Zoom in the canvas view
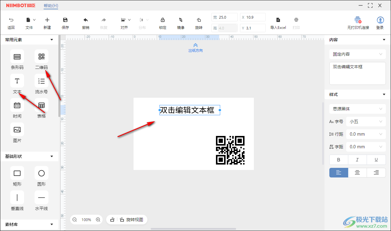The image size is (391, 231). pyautogui.click(x=98, y=220)
